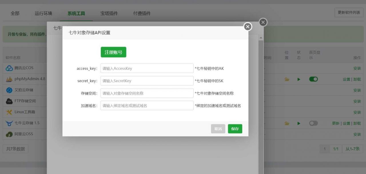Click the 软件名称 column header
Image resolution: width=366 pixels, height=174 pixels.
pyautogui.click(x=13, y=58)
